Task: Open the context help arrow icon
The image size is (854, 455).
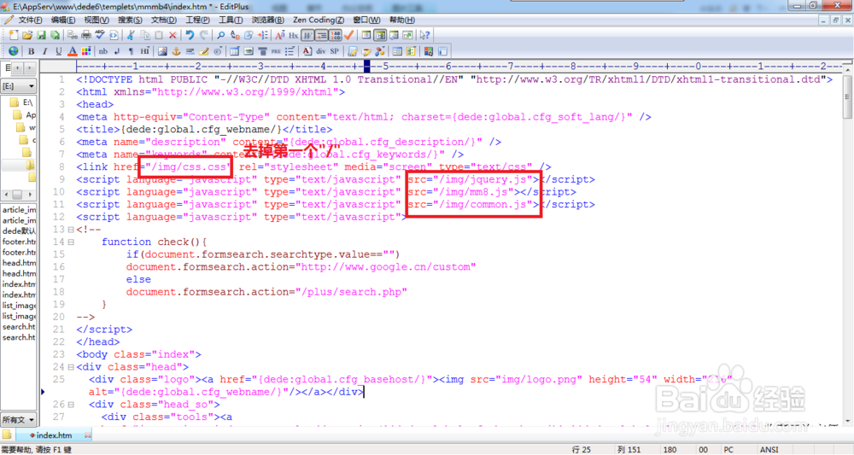Action: coord(425,35)
